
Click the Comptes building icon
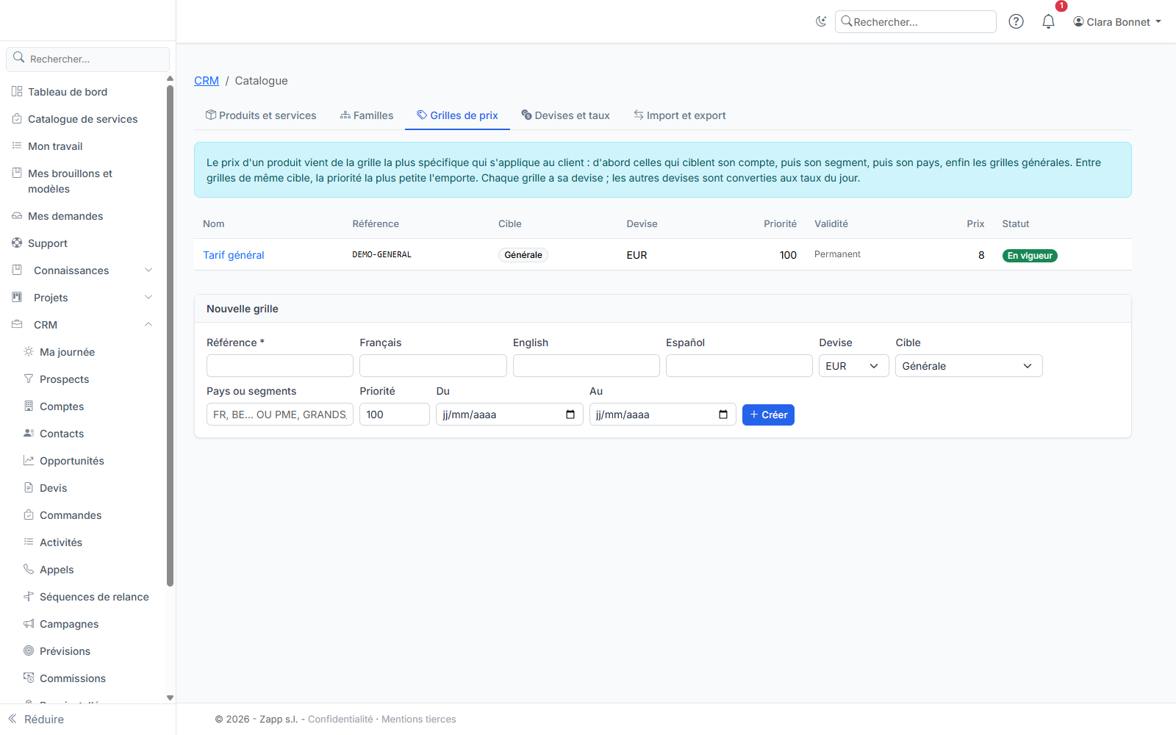(x=29, y=406)
